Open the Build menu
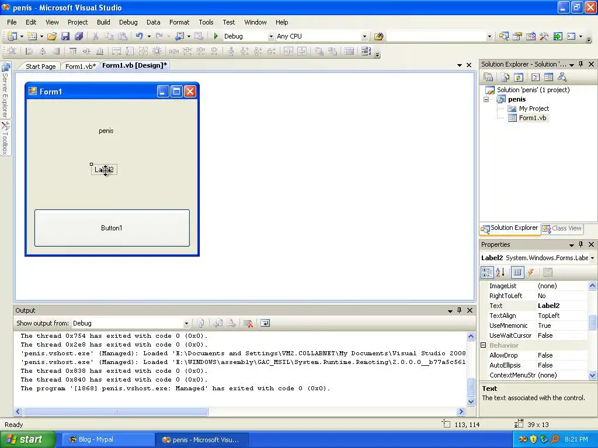This screenshot has width=598, height=448. [x=103, y=22]
